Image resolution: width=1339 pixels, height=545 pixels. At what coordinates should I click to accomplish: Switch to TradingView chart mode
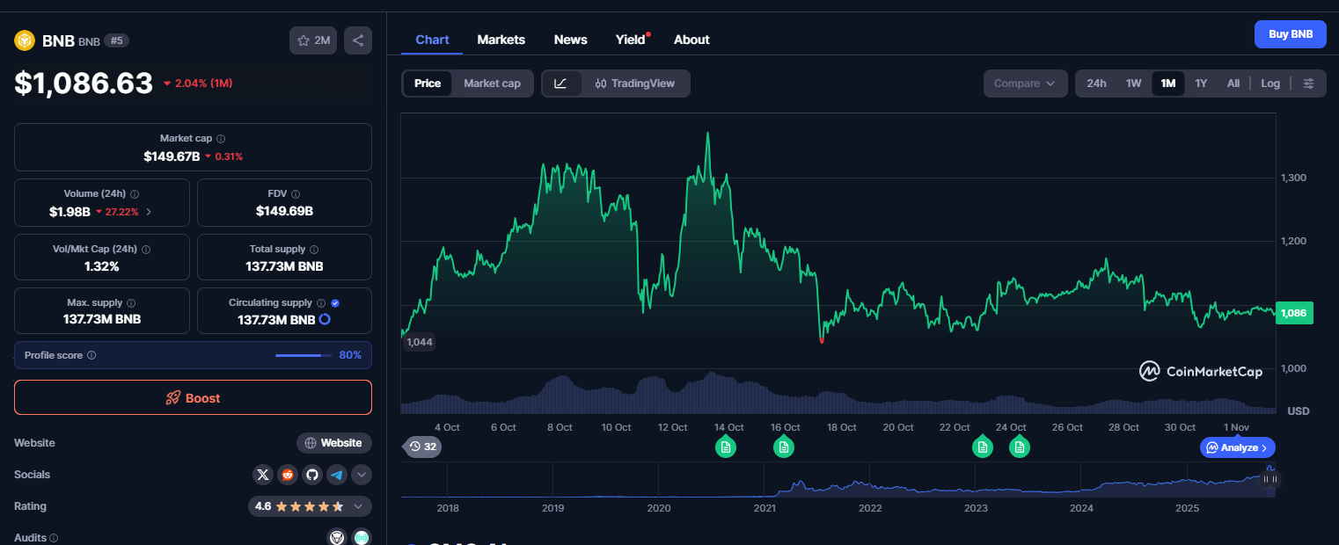(x=634, y=84)
